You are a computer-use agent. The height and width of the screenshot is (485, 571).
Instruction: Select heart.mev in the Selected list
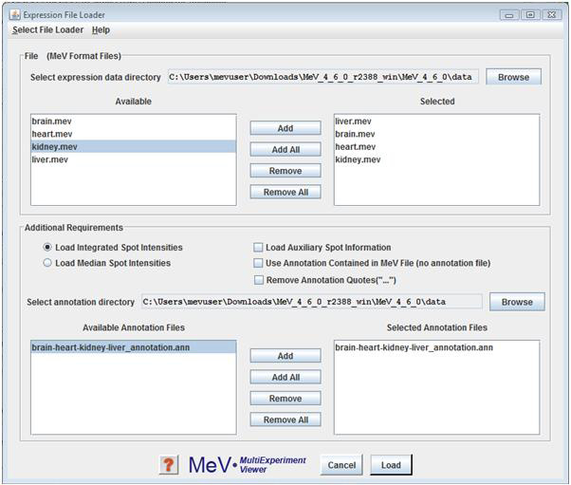point(356,147)
